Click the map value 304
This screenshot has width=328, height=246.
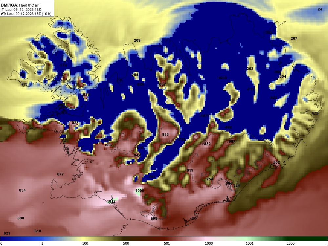[283, 76]
